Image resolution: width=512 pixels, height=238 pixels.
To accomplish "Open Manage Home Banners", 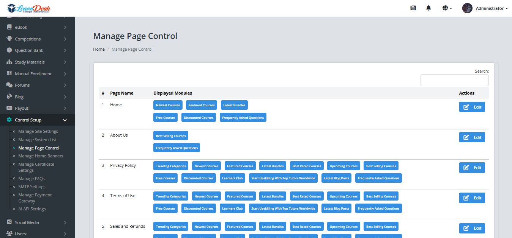I will coord(41,156).
